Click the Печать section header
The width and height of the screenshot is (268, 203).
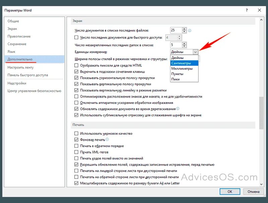click(163, 125)
